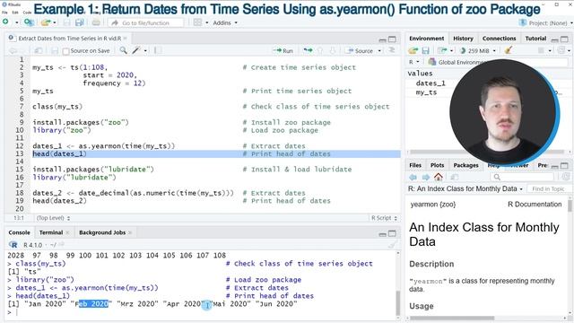574x323 pixels.
Task: Click the Run button
Action: [x=283, y=50]
